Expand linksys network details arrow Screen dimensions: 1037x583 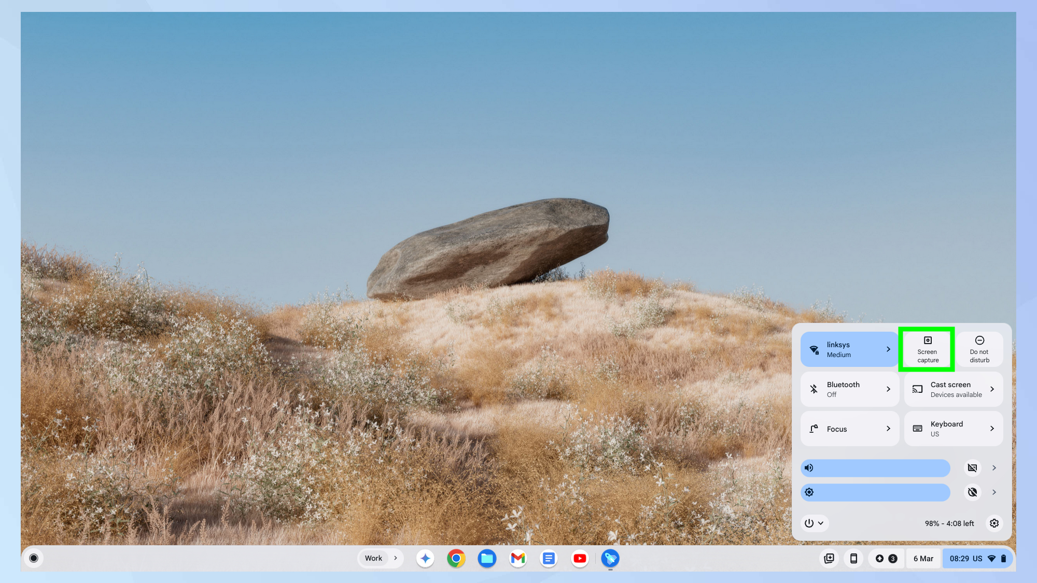pyautogui.click(x=888, y=349)
